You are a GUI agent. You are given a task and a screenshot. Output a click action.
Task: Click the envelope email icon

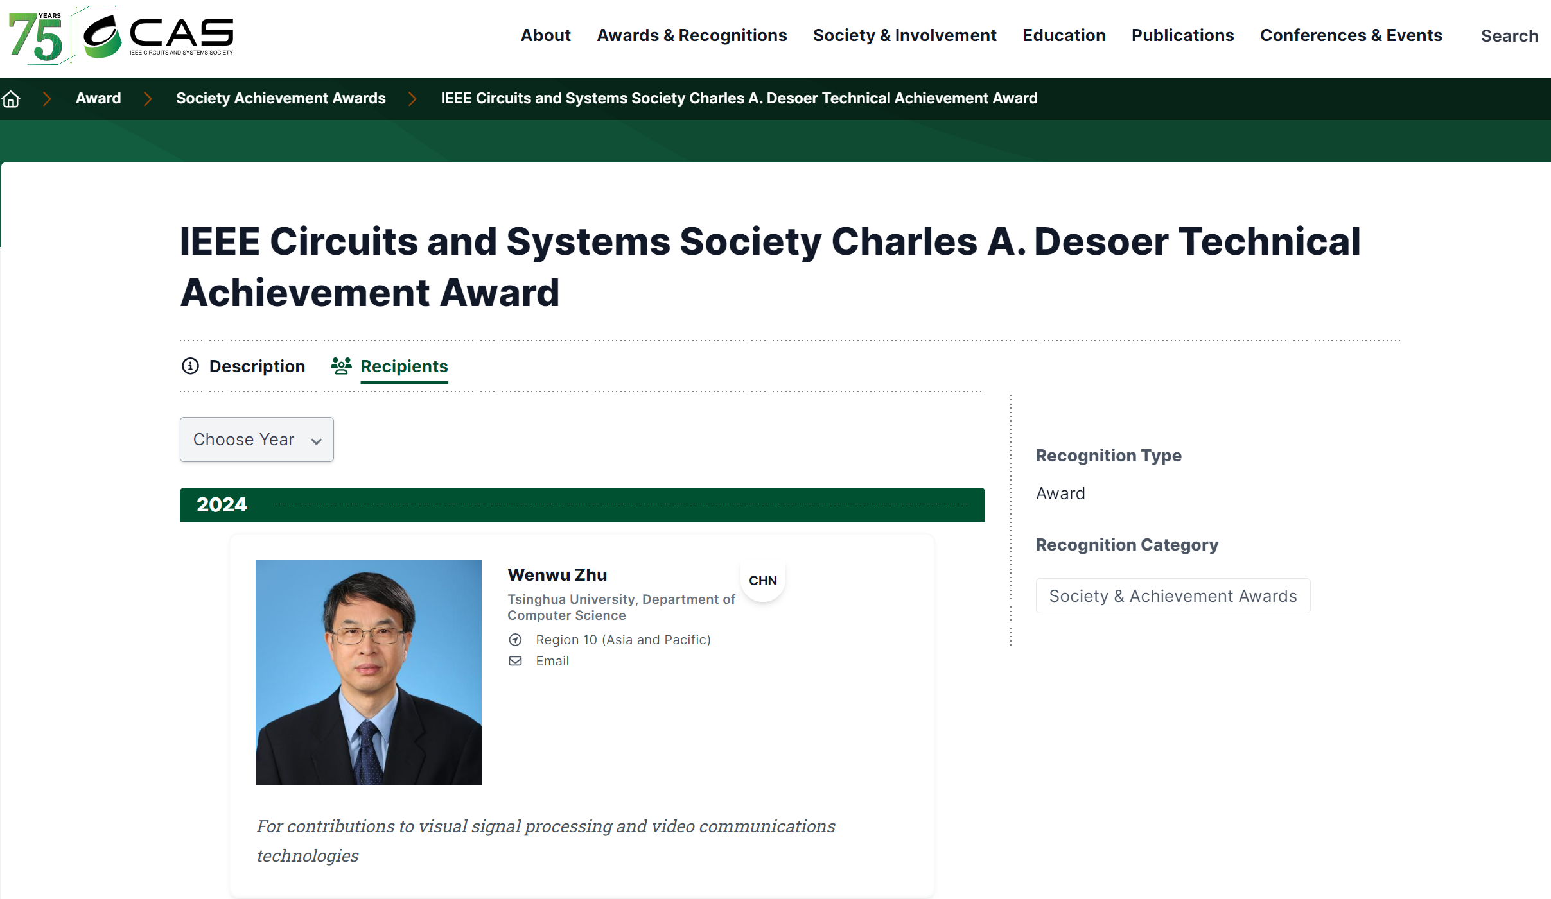pos(515,661)
